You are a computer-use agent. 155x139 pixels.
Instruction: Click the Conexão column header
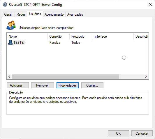tap(59, 36)
